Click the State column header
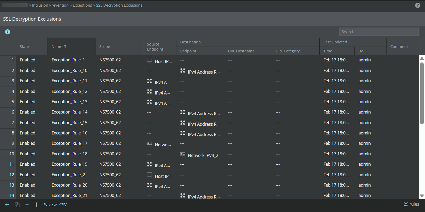425x212 pixels. tap(32, 47)
